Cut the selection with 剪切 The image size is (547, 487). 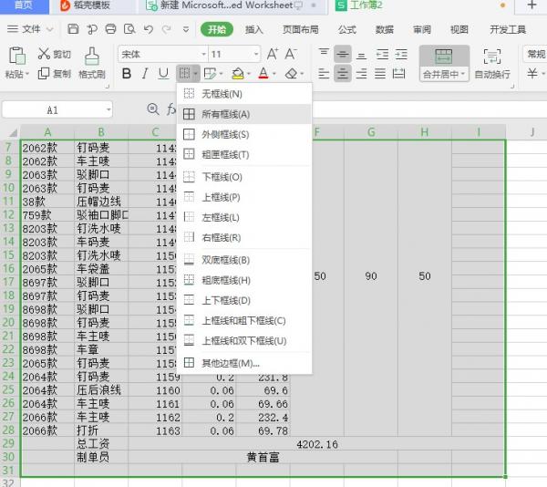click(54, 54)
